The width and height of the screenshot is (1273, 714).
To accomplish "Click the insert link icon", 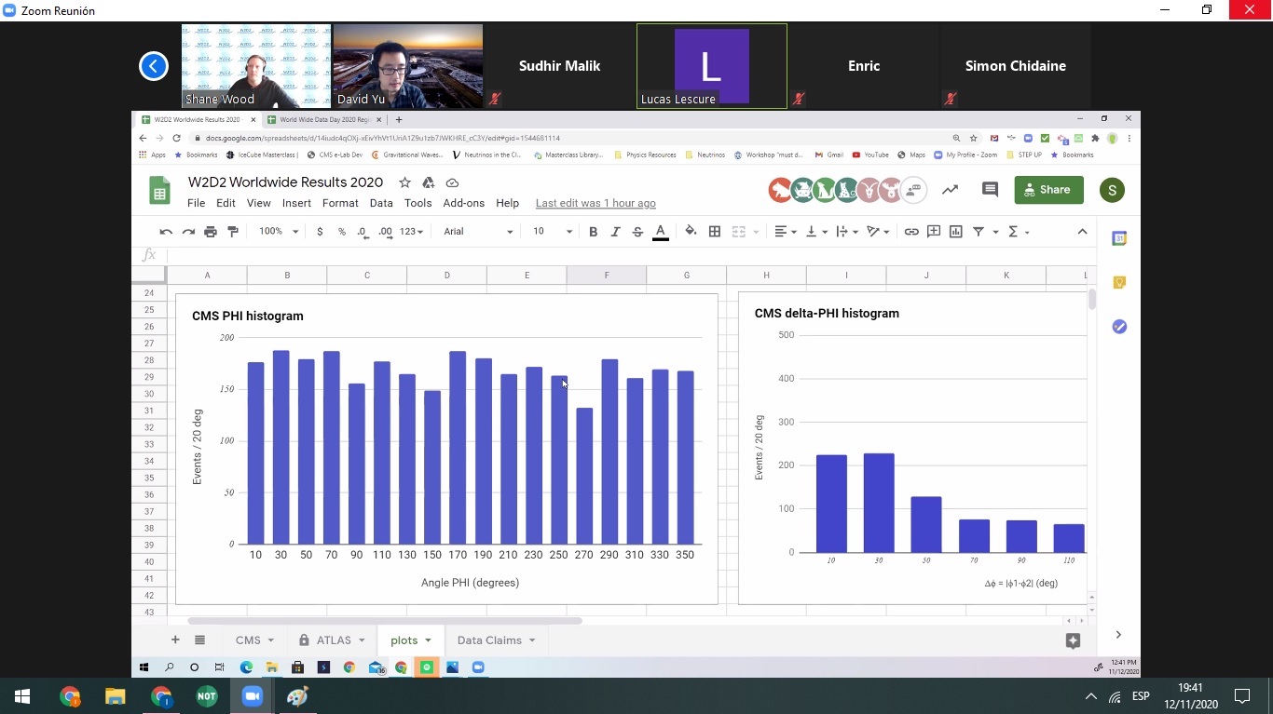I will click(911, 232).
